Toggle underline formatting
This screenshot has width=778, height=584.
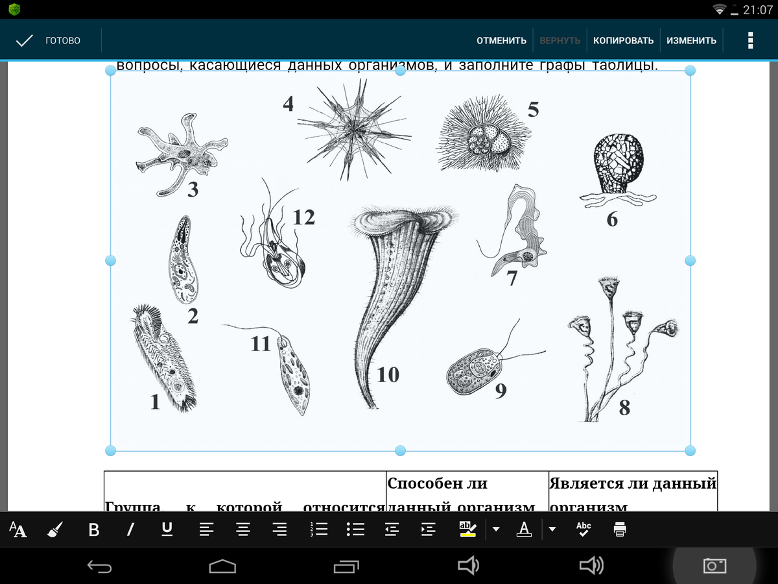(x=167, y=529)
